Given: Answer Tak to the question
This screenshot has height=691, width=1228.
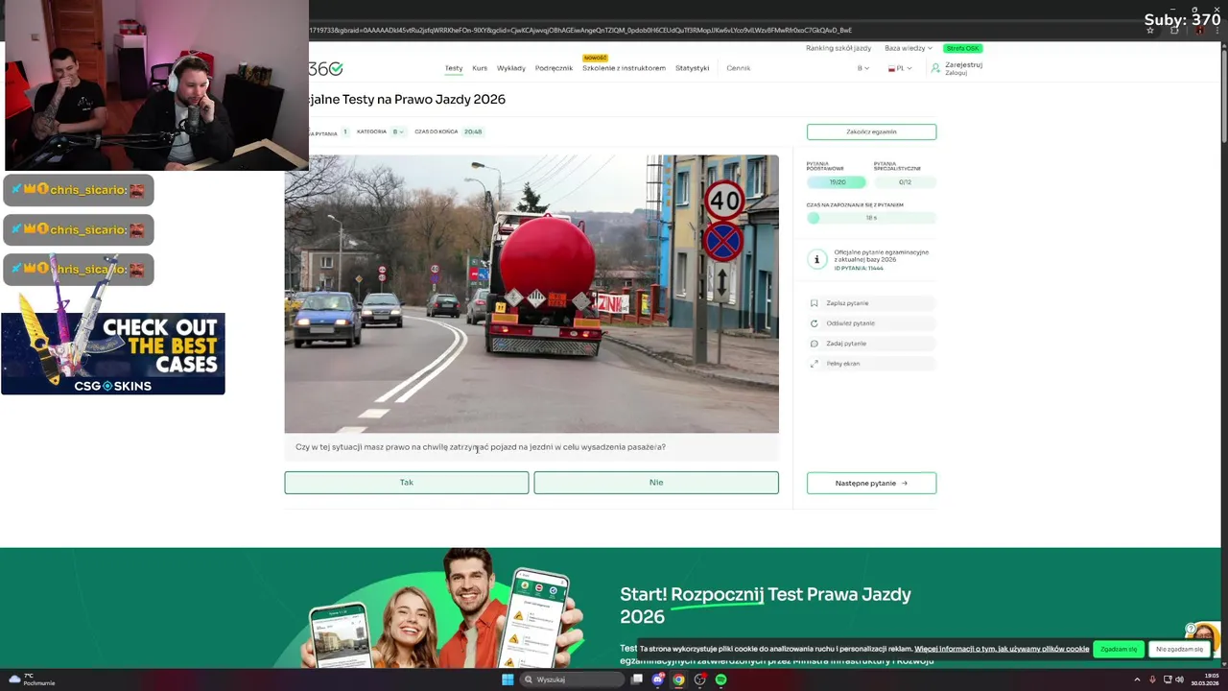Looking at the screenshot, I should (x=407, y=483).
